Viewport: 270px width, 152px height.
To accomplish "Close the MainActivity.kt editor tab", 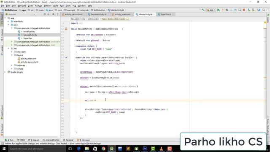I will coord(154,14).
